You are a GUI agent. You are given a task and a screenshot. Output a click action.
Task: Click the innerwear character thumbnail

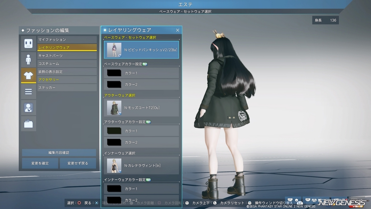[x=114, y=165]
